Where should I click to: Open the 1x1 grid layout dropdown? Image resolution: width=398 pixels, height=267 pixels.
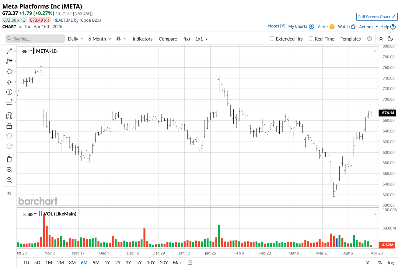(202, 39)
